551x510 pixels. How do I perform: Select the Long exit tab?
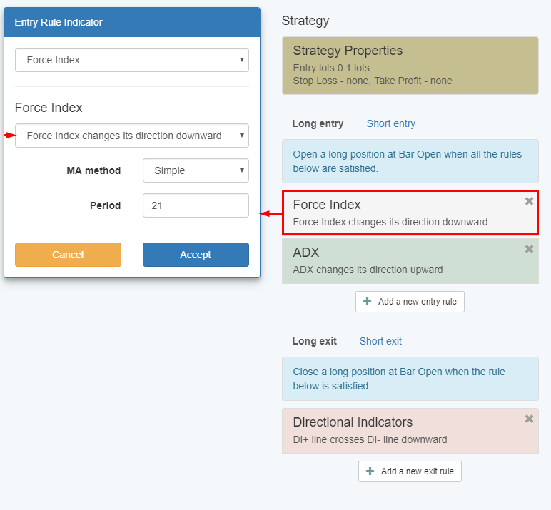(314, 341)
